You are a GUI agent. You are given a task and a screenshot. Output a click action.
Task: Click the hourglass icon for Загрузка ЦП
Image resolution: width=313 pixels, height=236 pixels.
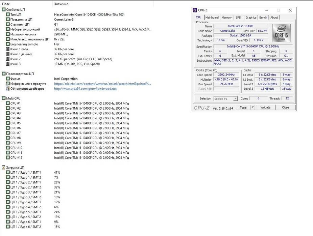tap(4, 167)
